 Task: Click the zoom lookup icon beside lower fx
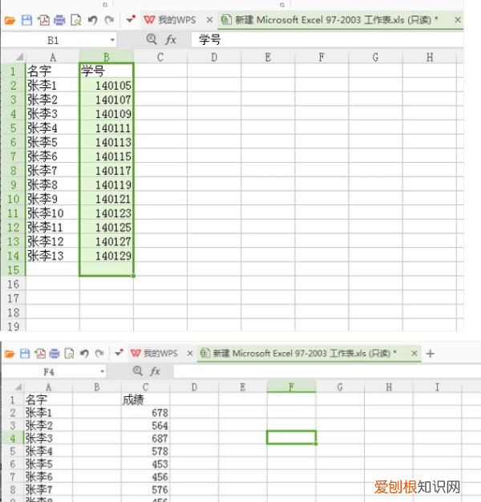[138, 370]
